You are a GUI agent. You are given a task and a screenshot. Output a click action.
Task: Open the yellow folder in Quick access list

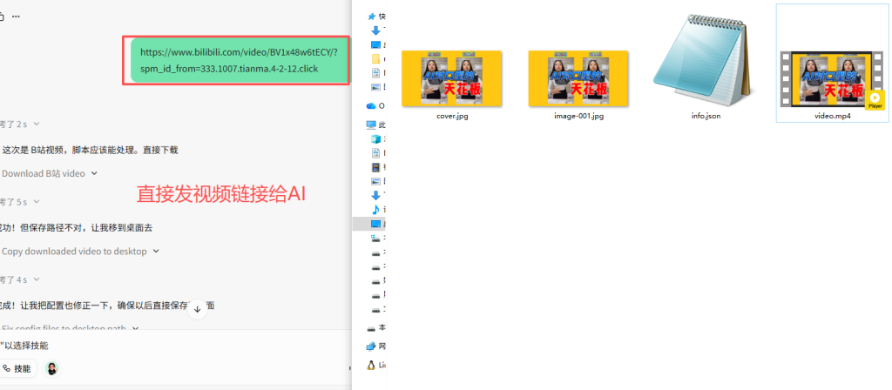pyautogui.click(x=375, y=58)
